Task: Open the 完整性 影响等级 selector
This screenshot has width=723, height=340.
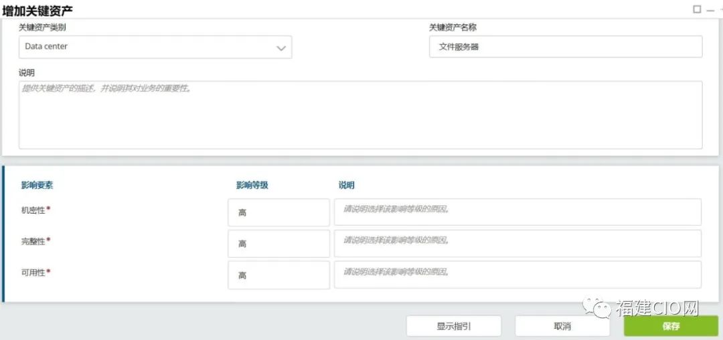Action: pyautogui.click(x=278, y=244)
